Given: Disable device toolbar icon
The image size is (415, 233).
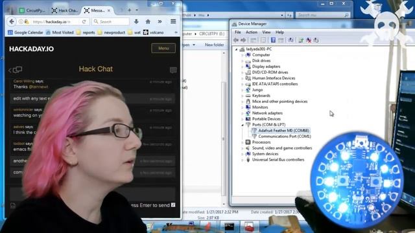Looking at the screenshot, I should click(x=316, y=40).
